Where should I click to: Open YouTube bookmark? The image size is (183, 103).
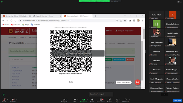[16, 25]
